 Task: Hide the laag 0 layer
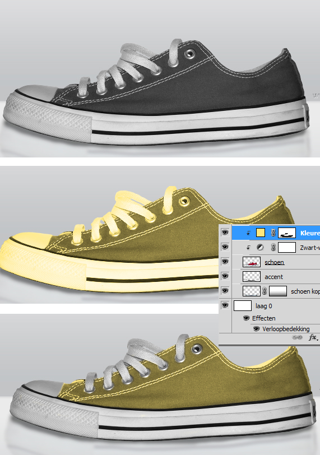[x=225, y=305]
